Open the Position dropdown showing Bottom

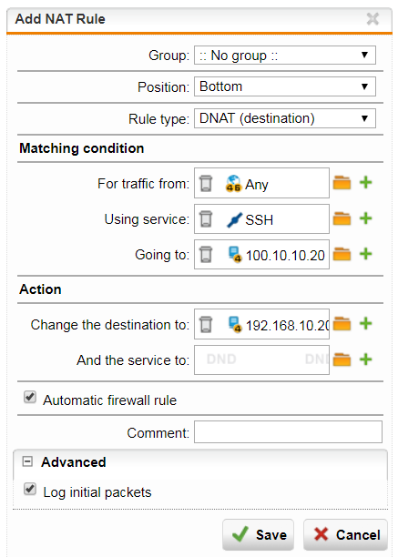pos(285,86)
